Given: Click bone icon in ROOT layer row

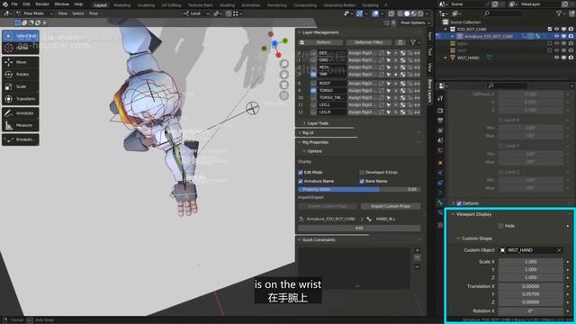Looking at the screenshot, I should pyautogui.click(x=403, y=84).
